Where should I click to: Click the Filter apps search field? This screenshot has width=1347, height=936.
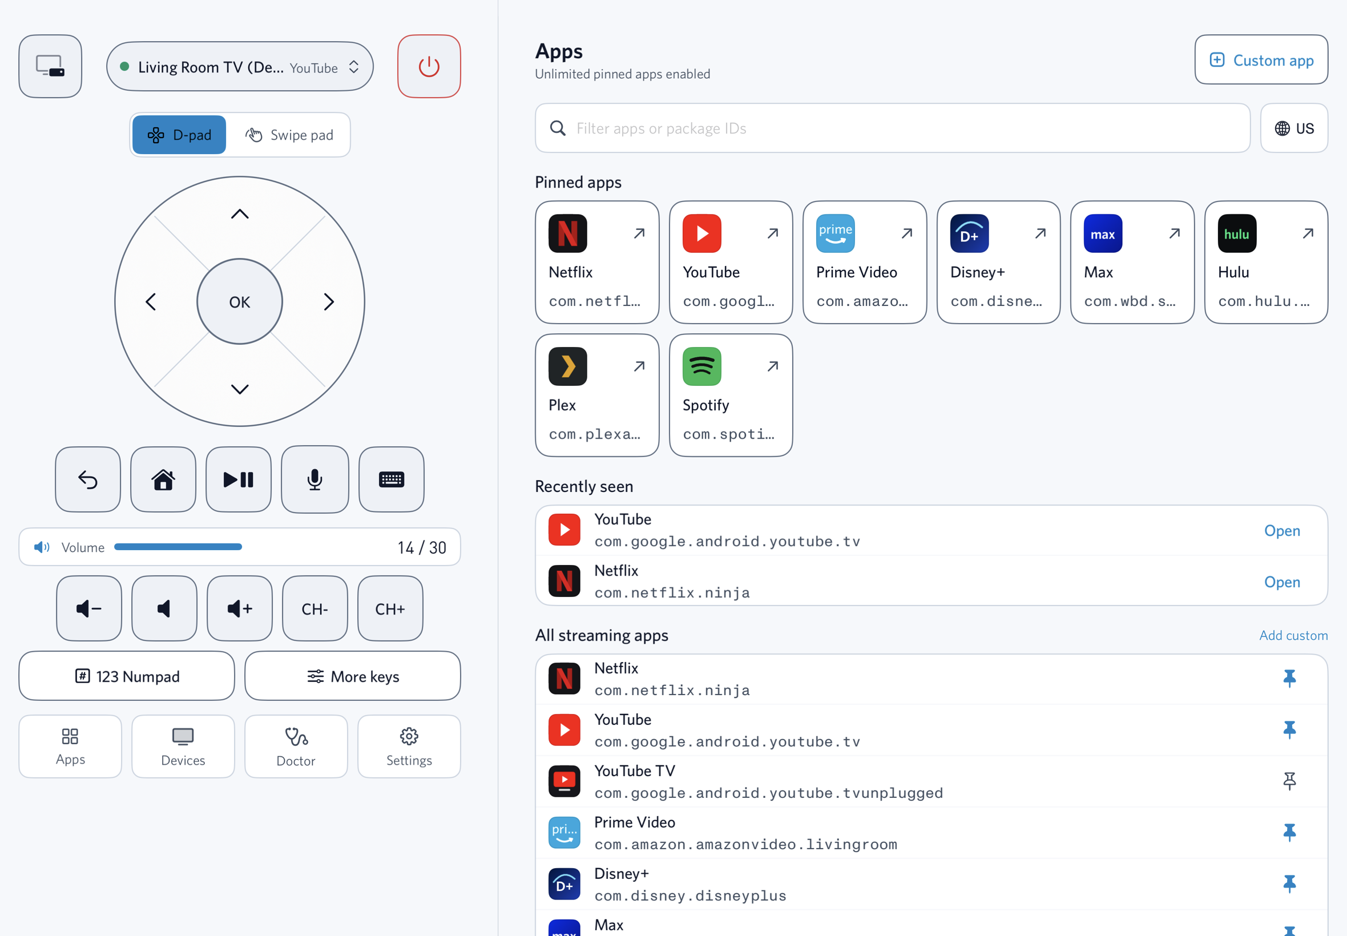[893, 128]
